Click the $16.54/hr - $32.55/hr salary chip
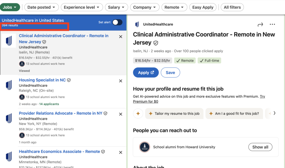Image resolution: width=285 pixels, height=168 pixels. click(x=153, y=61)
